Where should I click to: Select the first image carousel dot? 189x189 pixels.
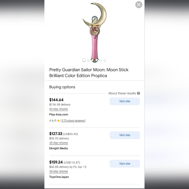(84, 60)
